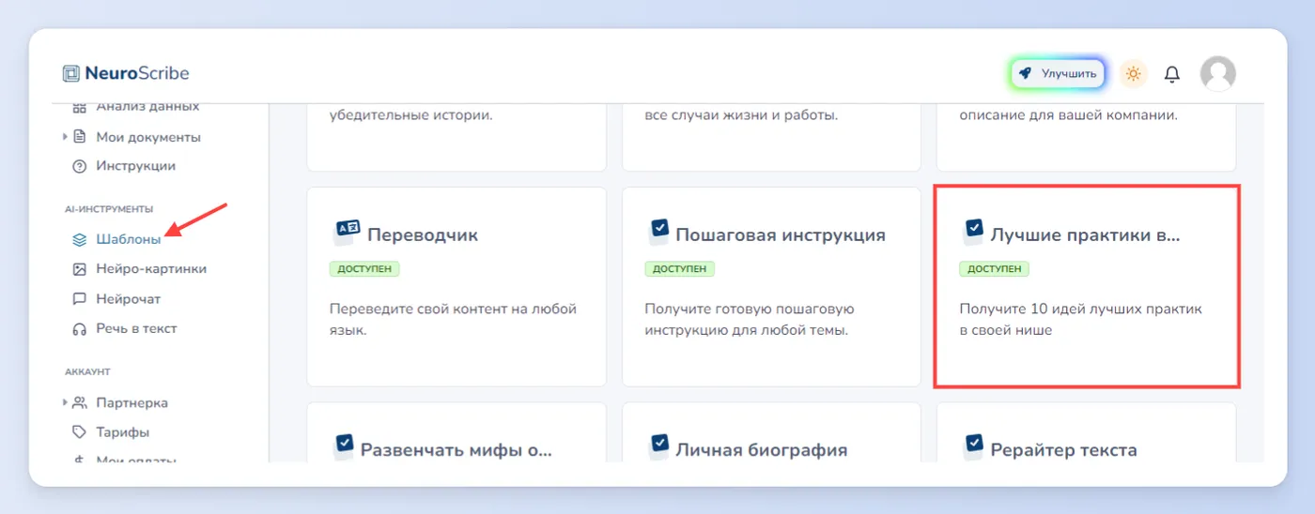Click the Нейрочат chat bubble icon
Viewport: 1315px width, 514px height.
pos(80,299)
